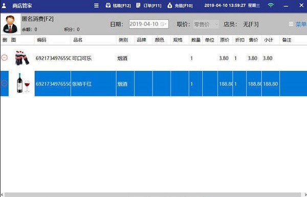The width and height of the screenshot is (307, 197).
Task: Select anonymous customer 匿名消费[F2]
Action: (x=37, y=19)
